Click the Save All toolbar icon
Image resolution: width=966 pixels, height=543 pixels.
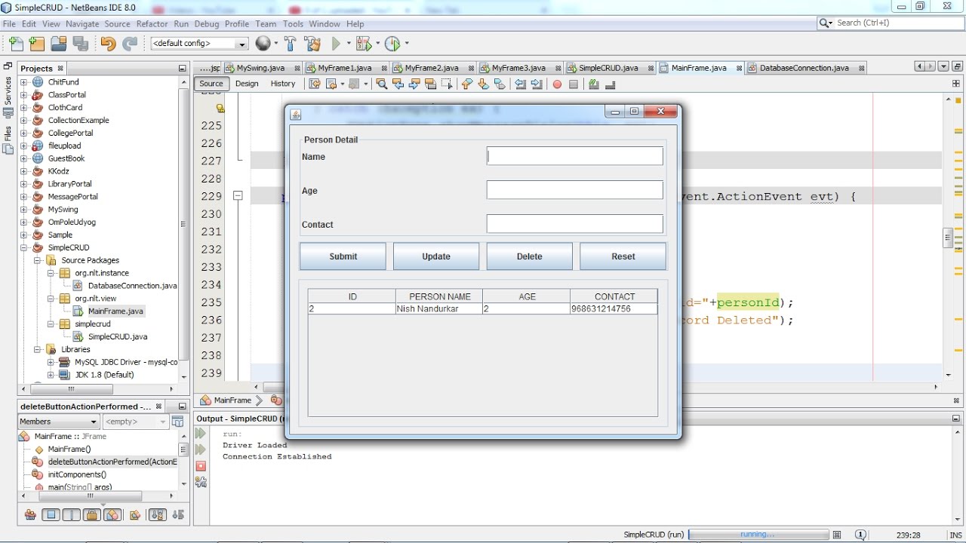(x=80, y=44)
